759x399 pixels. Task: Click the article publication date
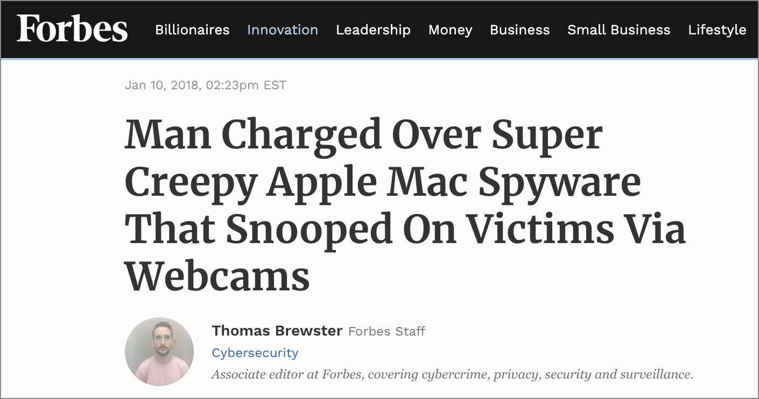205,85
